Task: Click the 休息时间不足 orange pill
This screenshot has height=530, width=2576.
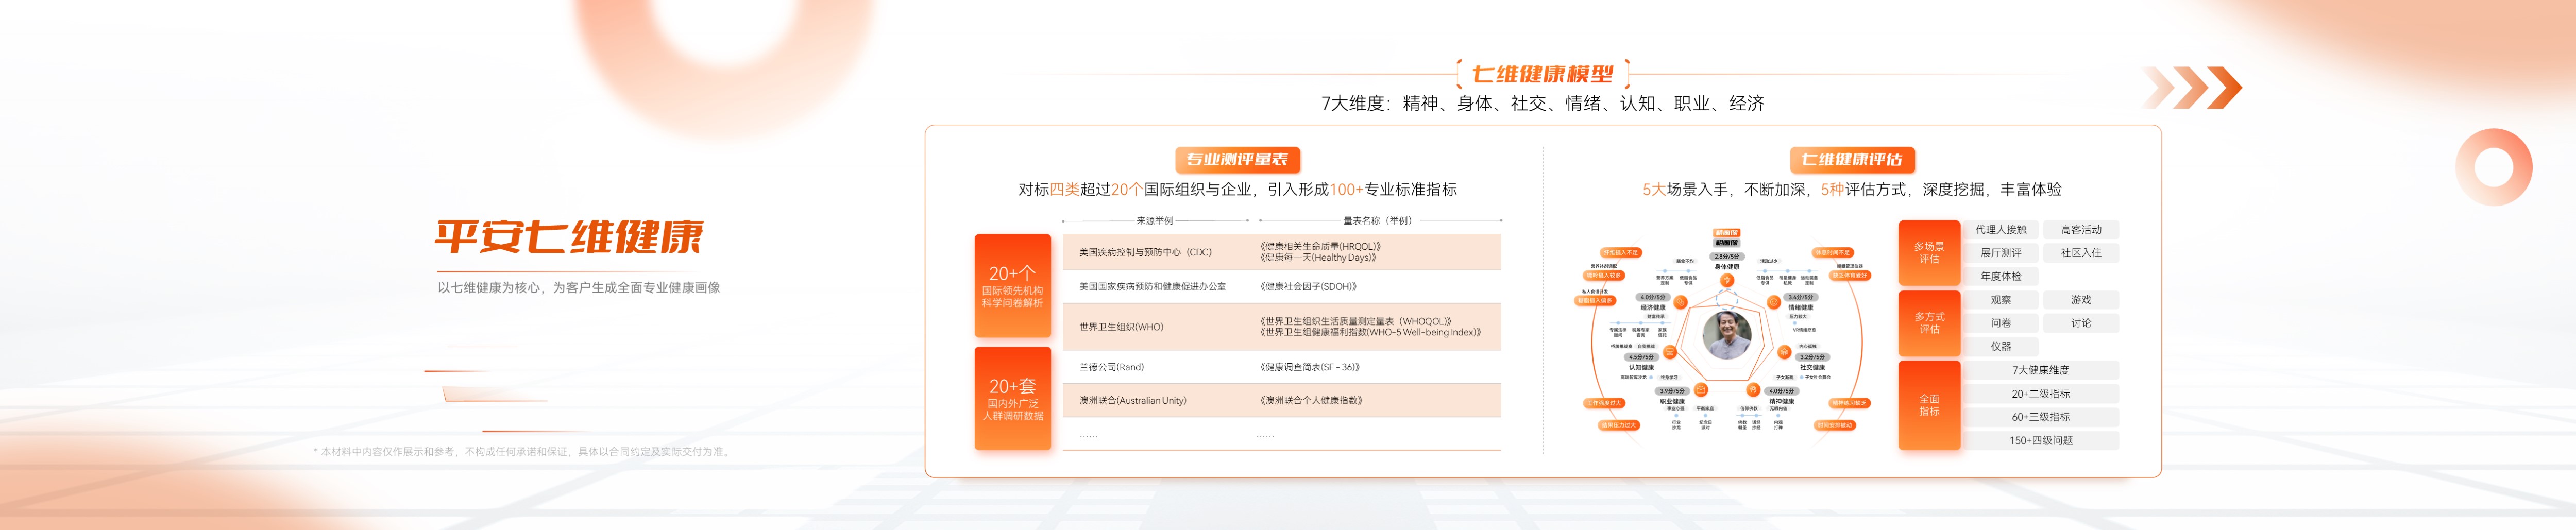Action: coord(1833,252)
